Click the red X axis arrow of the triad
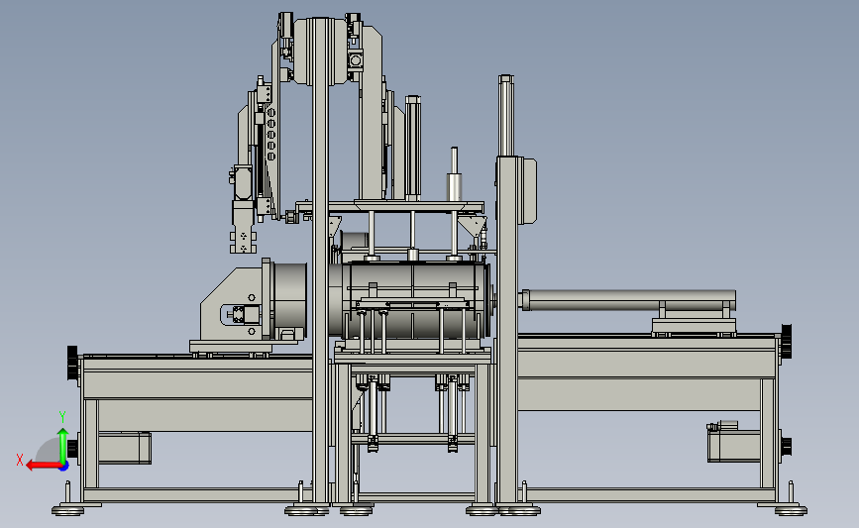859x528 pixels. [x=43, y=466]
